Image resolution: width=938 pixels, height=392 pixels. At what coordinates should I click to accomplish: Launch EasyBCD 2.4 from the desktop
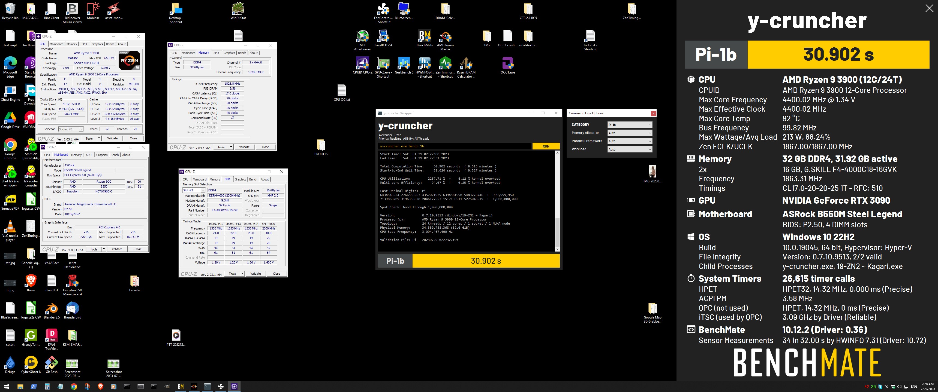pos(383,39)
